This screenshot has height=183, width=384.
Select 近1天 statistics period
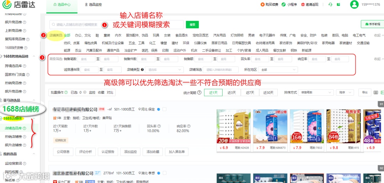pyautogui.click(x=213, y=92)
